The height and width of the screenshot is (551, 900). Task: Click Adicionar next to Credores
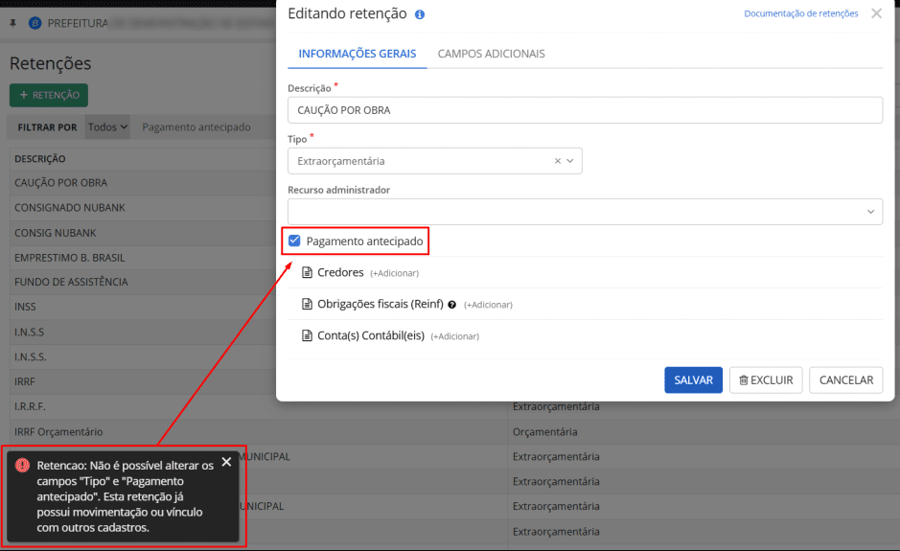point(394,273)
